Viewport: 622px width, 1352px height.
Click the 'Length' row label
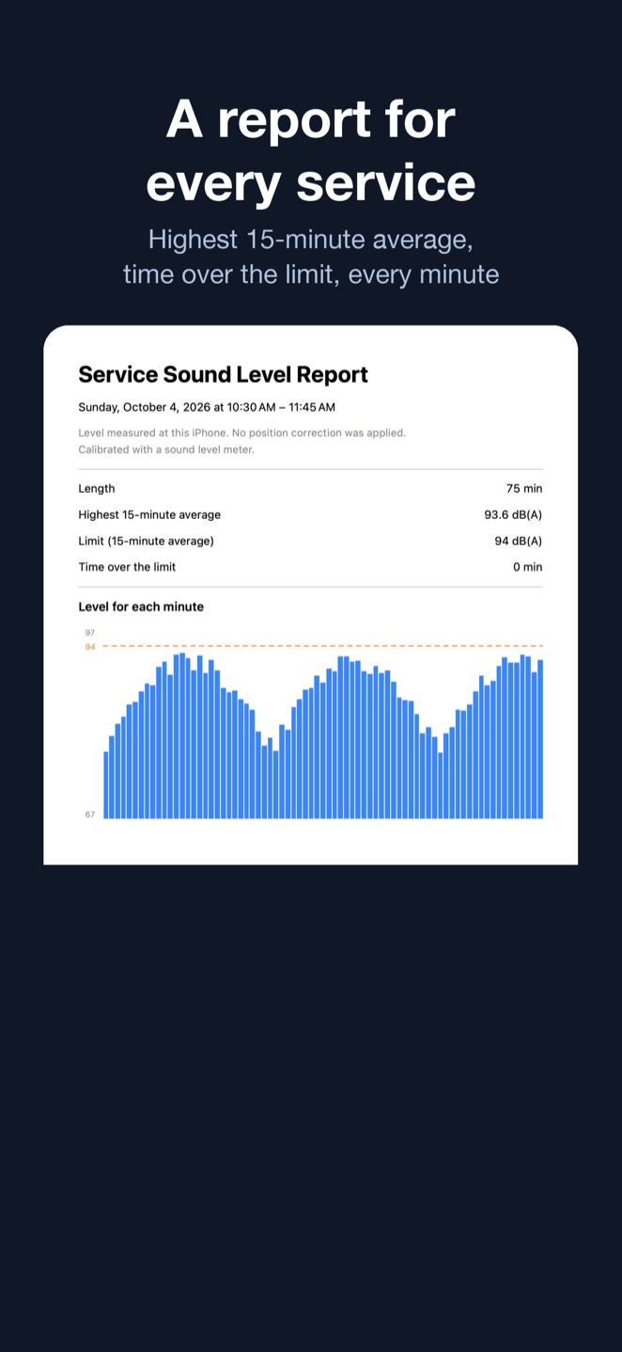(97, 489)
